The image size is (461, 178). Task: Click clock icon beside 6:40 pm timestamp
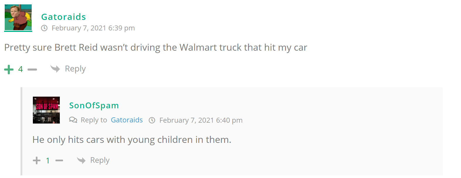tap(152, 120)
